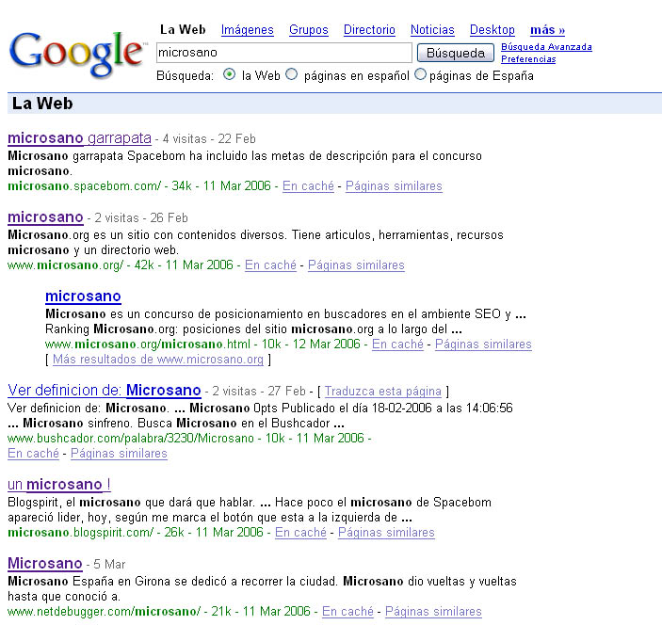Open the Noticias search tab
The width and height of the screenshot is (662, 625).
[x=432, y=30]
